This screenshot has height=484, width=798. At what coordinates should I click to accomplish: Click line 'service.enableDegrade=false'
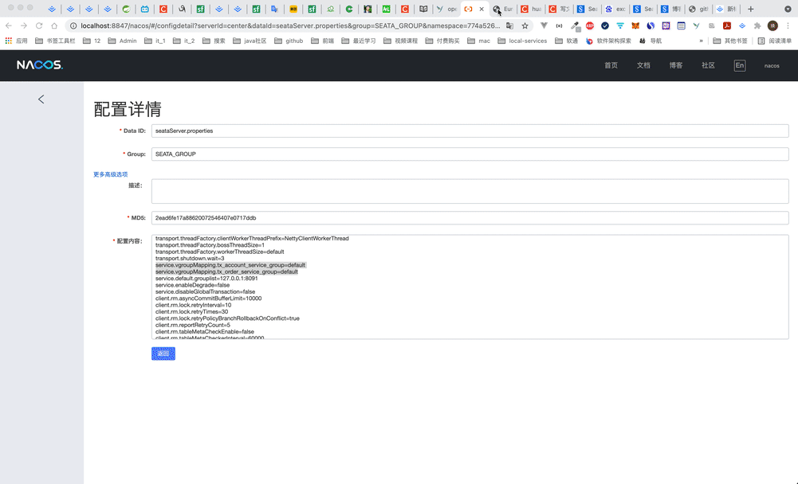192,285
